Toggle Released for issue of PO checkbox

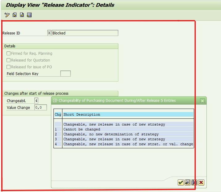click(x=9, y=67)
